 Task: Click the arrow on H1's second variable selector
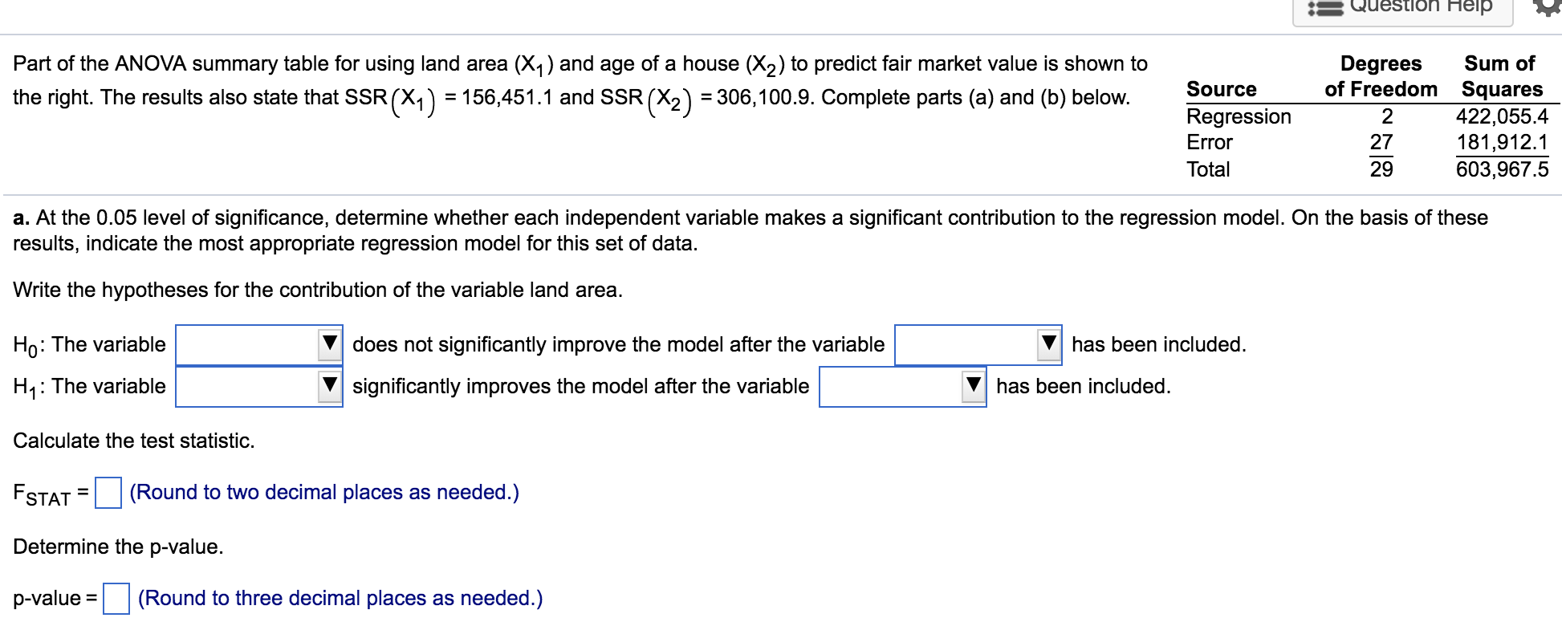pos(974,384)
